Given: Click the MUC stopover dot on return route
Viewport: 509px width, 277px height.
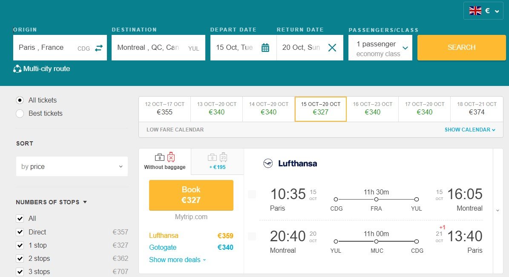Looking at the screenshot, I should point(376,241).
